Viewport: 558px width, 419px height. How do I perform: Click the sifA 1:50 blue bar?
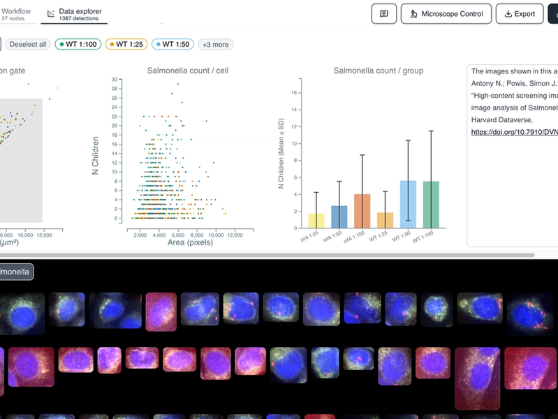(339, 216)
